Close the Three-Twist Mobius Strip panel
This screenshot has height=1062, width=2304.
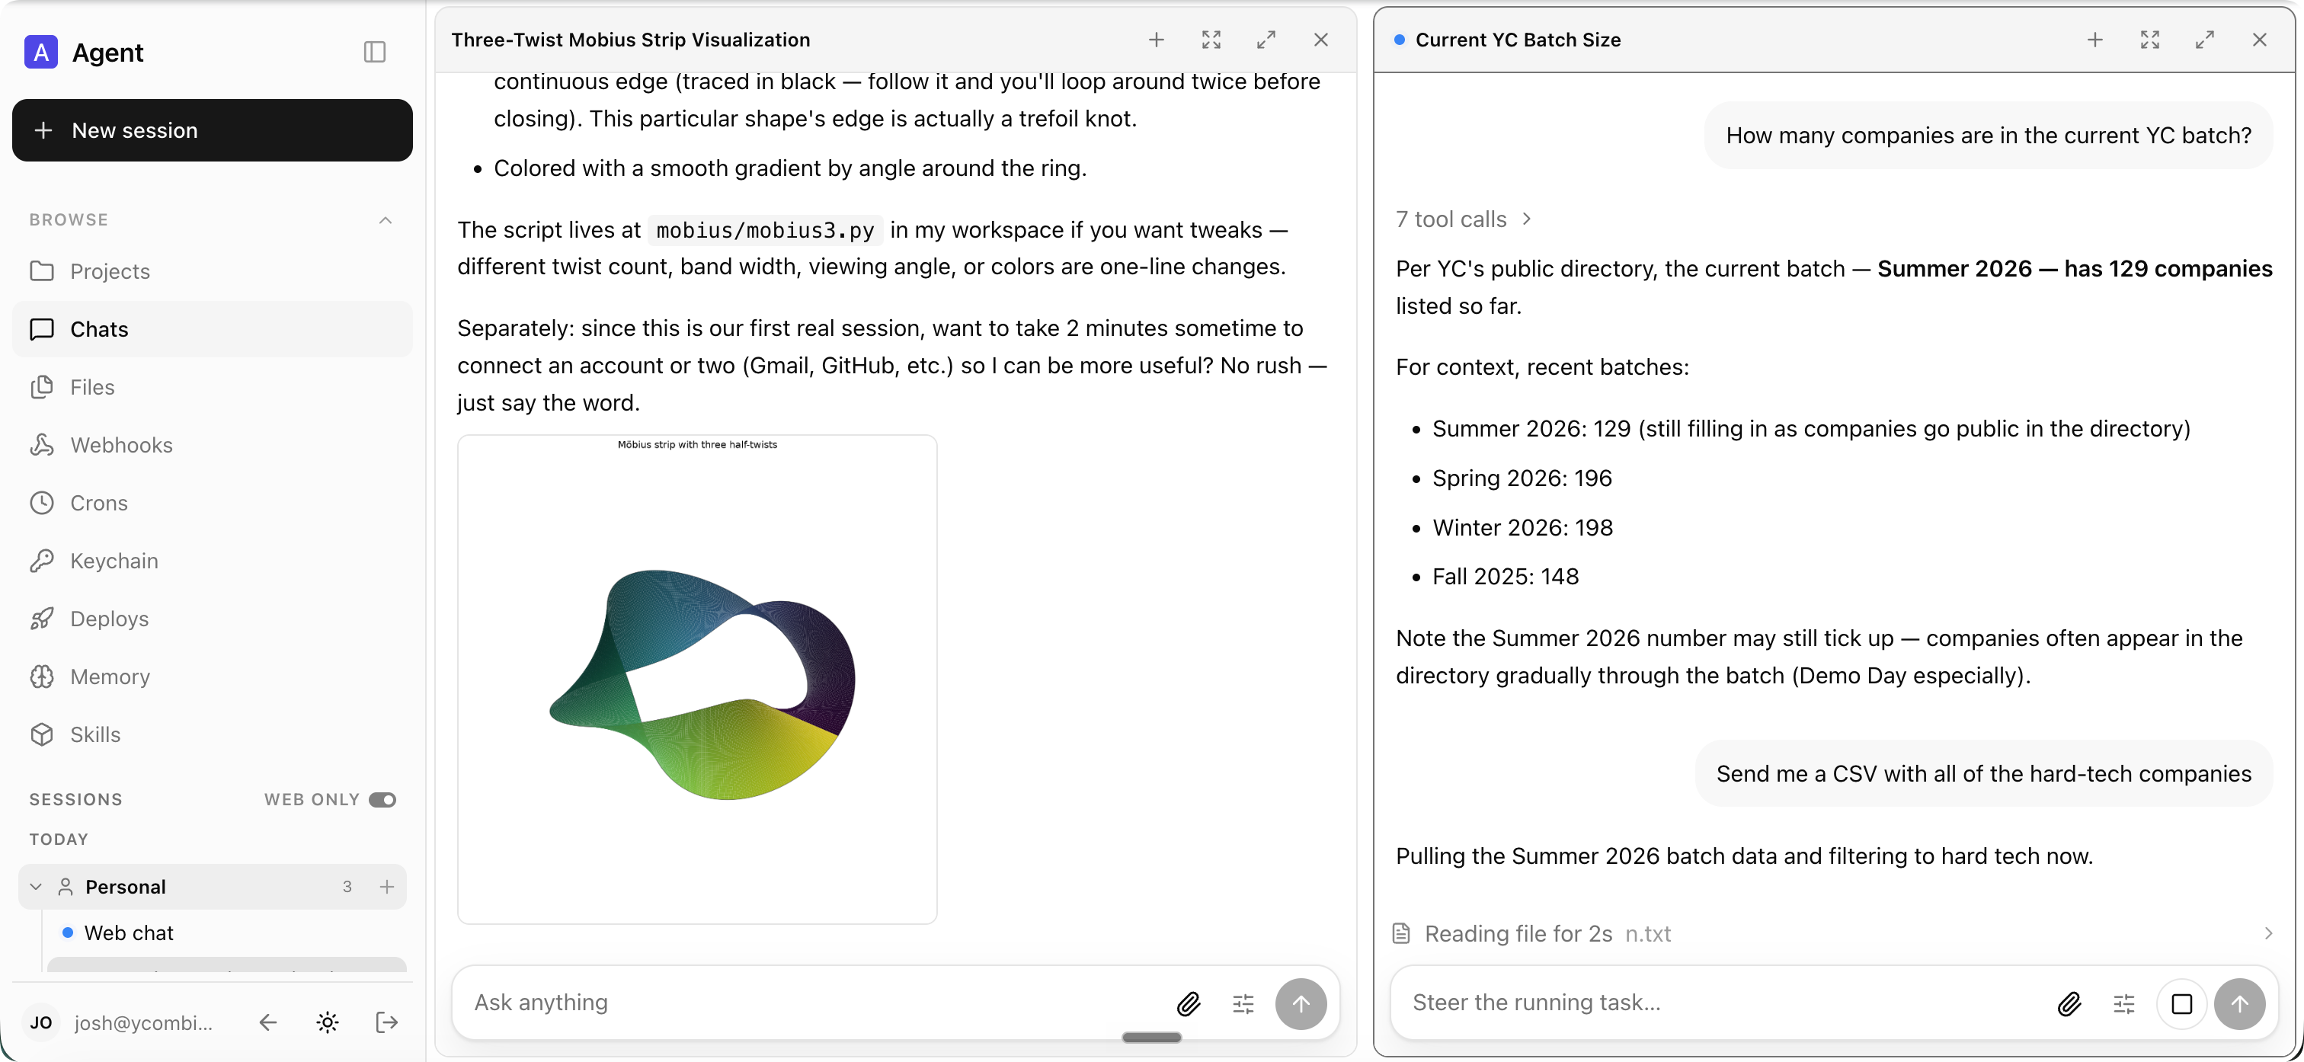pos(1321,40)
